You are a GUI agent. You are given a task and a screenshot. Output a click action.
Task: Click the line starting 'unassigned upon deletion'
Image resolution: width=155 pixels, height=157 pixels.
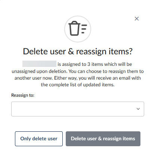(x=78, y=71)
